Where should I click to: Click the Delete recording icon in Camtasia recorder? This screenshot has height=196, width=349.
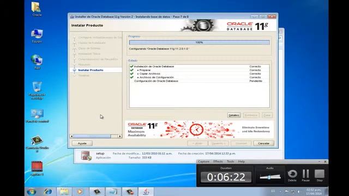click(292, 175)
